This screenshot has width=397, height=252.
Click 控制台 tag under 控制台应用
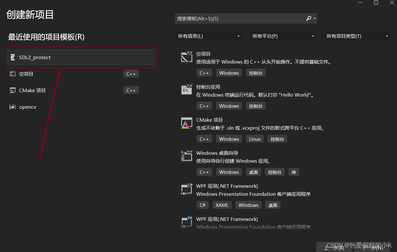tap(256, 106)
